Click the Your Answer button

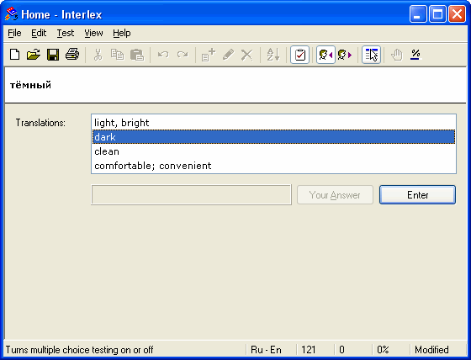tap(335, 195)
